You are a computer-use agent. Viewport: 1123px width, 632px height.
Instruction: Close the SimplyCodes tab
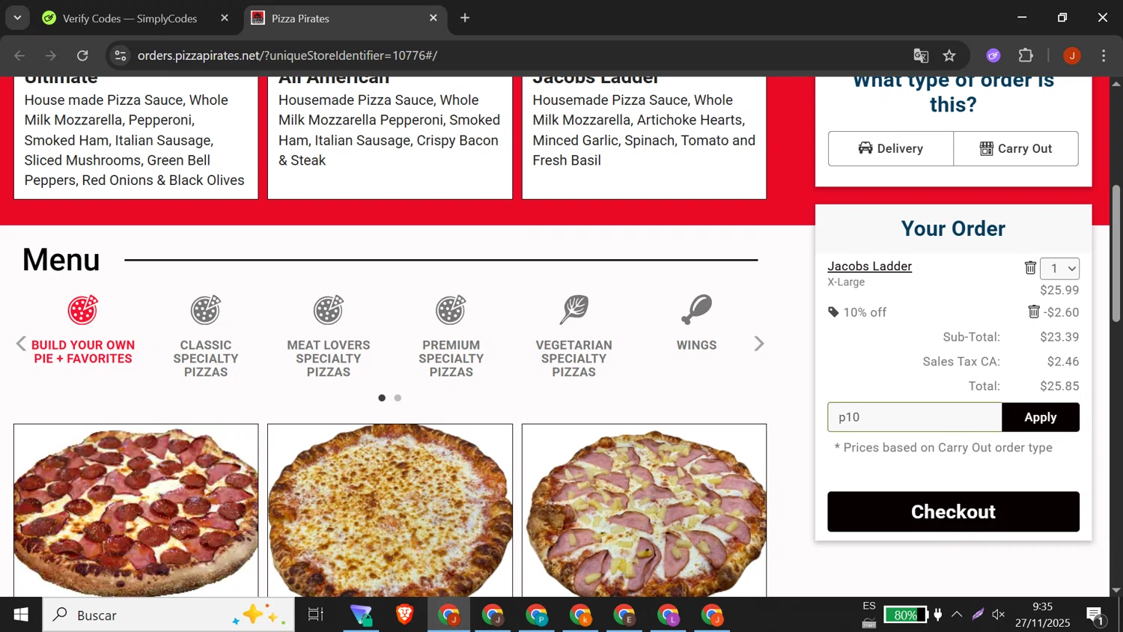coord(225,18)
